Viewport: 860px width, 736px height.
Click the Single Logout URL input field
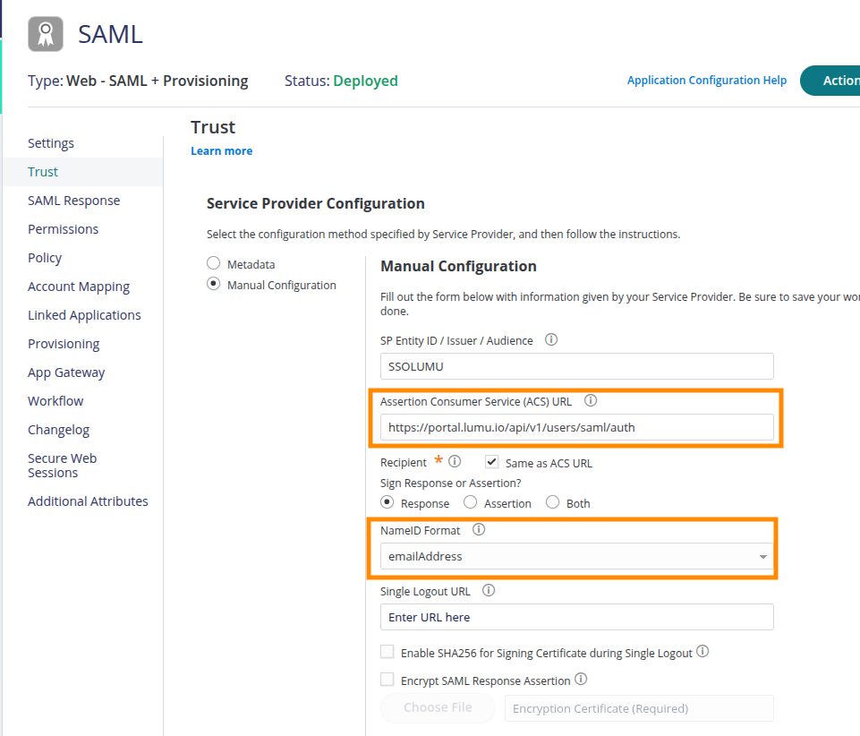click(576, 617)
